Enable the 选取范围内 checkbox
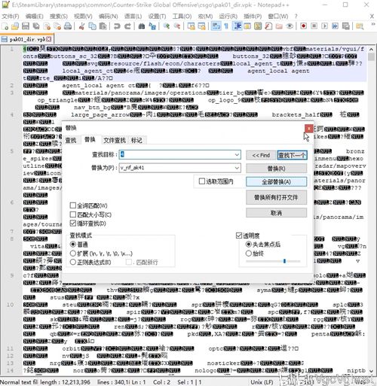The height and width of the screenshot is (386, 377). click(x=201, y=181)
